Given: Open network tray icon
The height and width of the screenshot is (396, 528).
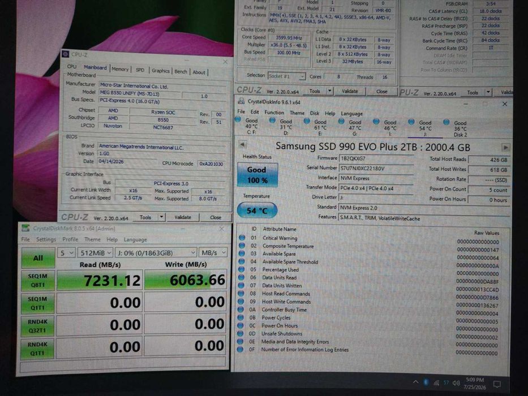Looking at the screenshot, I should pyautogui.click(x=436, y=383).
